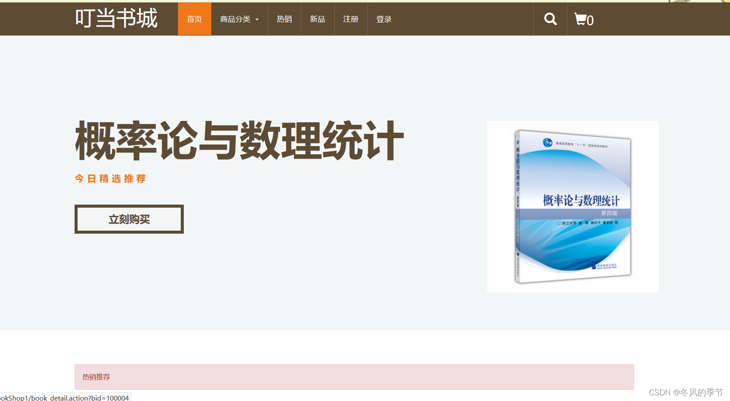730x401 pixels.
Task: Click the cart symbol on the far right
Action: pyautogui.click(x=580, y=19)
